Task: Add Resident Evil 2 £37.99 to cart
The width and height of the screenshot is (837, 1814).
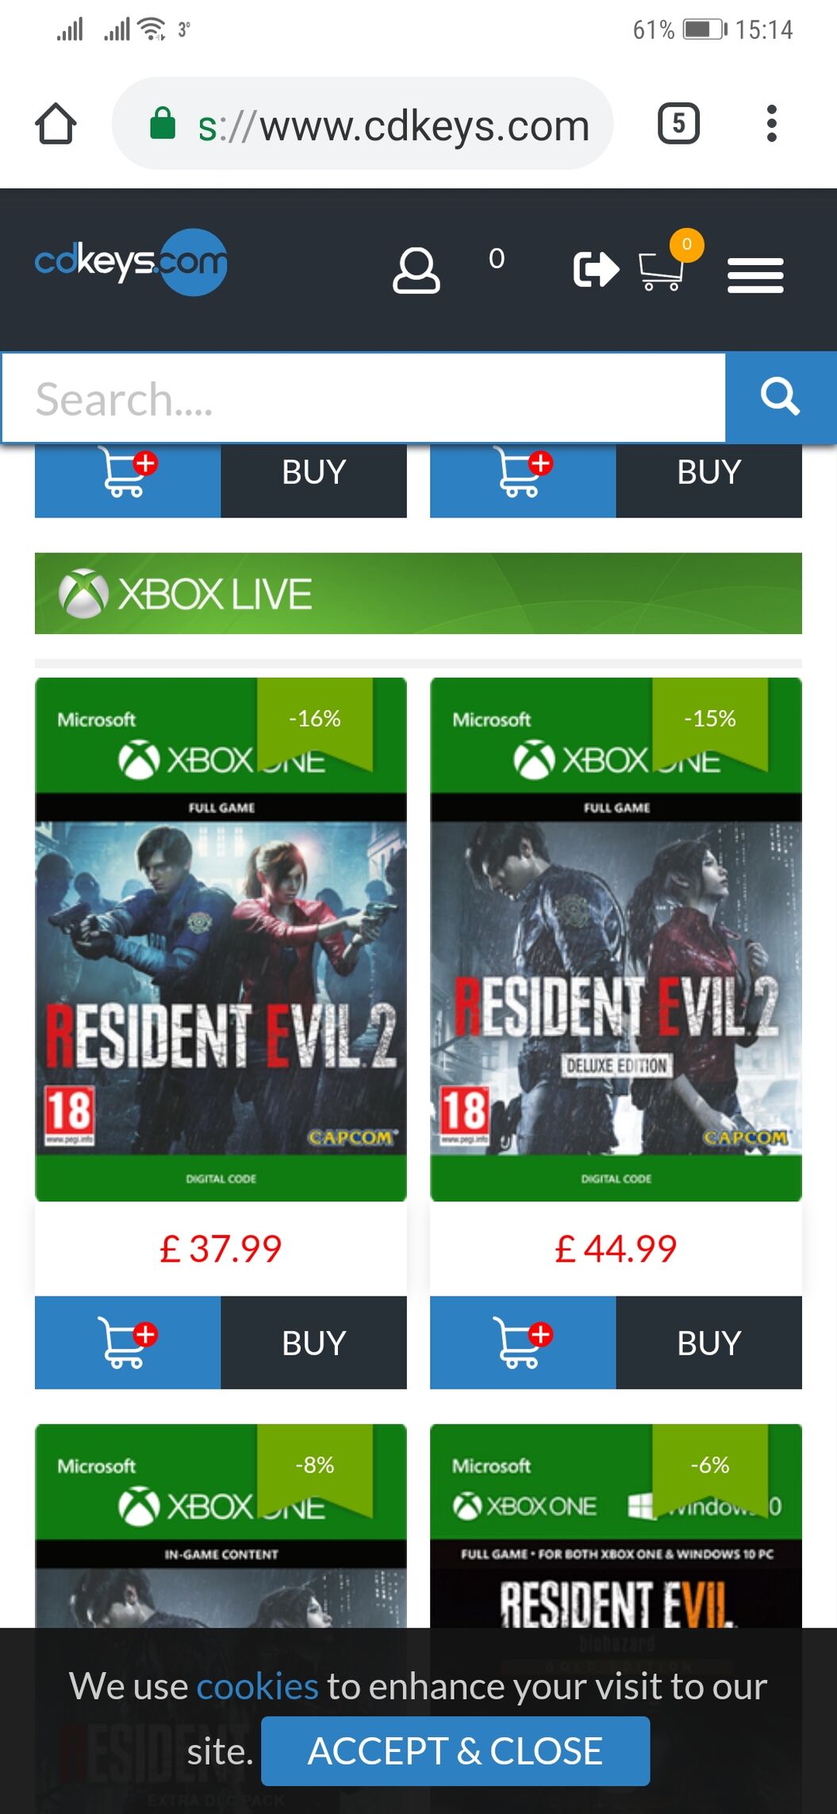Action: pos(128,1343)
